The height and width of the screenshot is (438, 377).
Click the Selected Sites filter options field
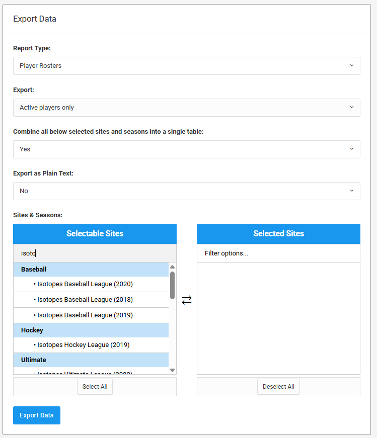pyautogui.click(x=278, y=253)
